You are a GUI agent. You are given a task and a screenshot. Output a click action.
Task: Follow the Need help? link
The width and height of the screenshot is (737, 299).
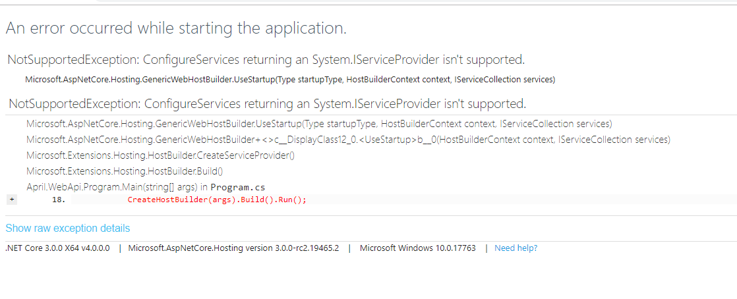pos(516,248)
